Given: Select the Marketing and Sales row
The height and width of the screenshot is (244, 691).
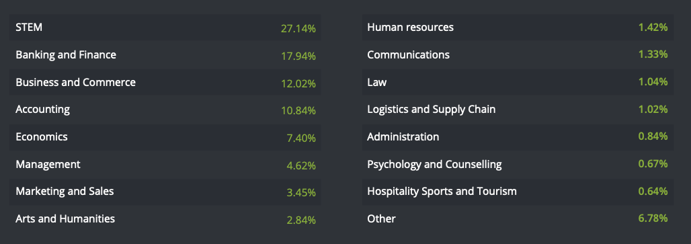Looking at the screenshot, I should (165, 192).
